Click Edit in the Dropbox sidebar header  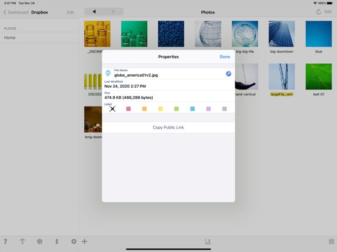click(70, 12)
